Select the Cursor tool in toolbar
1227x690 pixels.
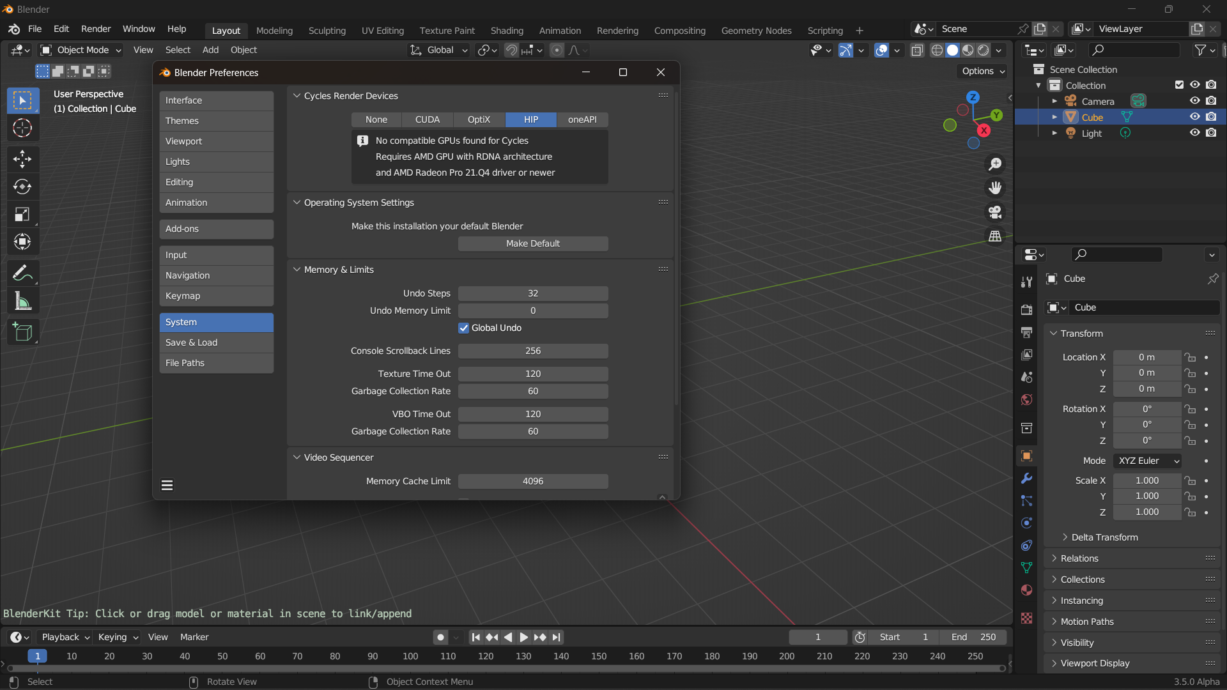click(22, 128)
